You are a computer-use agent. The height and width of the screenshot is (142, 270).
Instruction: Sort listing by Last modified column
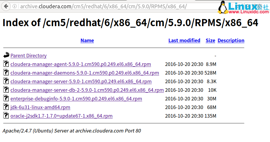click(184, 40)
